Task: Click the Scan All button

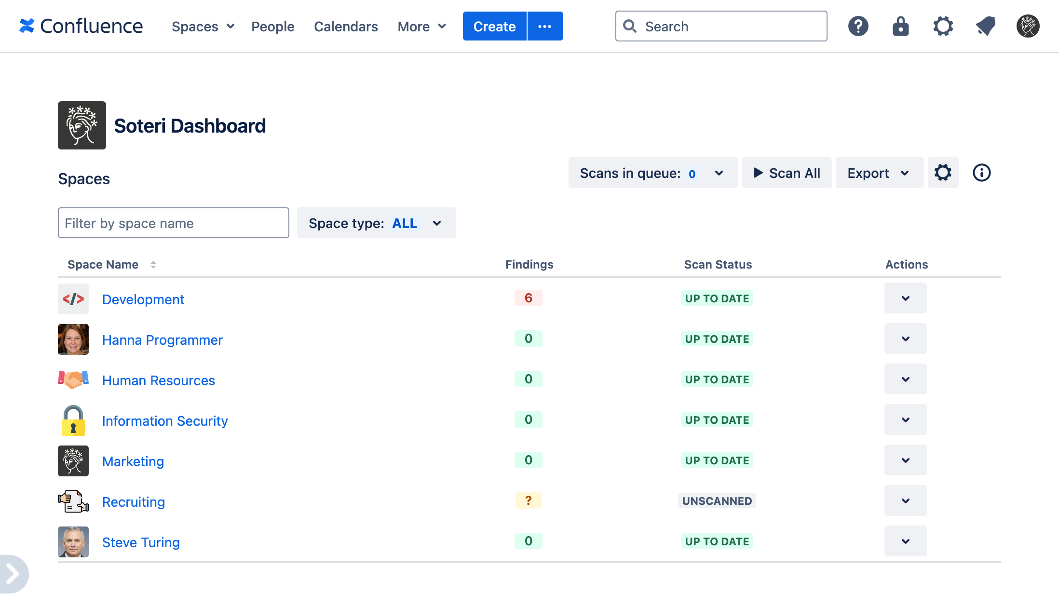Action: [x=786, y=173]
